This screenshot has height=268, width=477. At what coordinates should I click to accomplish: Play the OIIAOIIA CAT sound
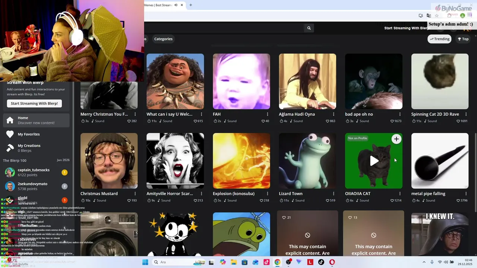[x=374, y=161]
